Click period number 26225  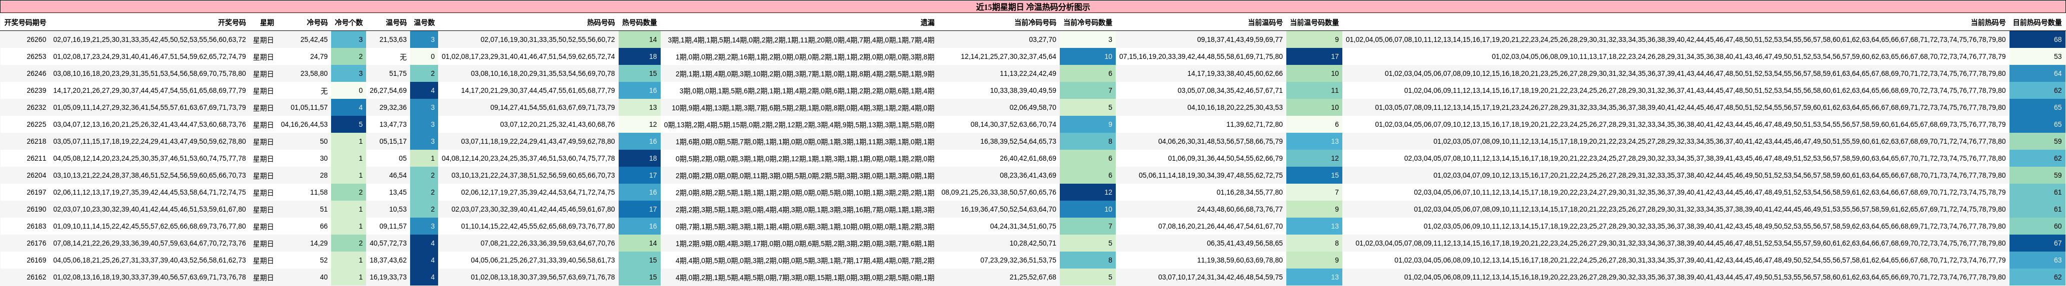coord(36,125)
